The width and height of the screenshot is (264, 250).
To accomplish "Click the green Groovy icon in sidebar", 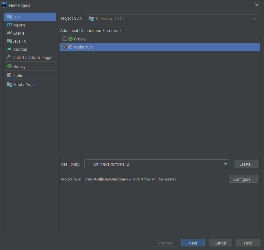I will tap(9, 66).
